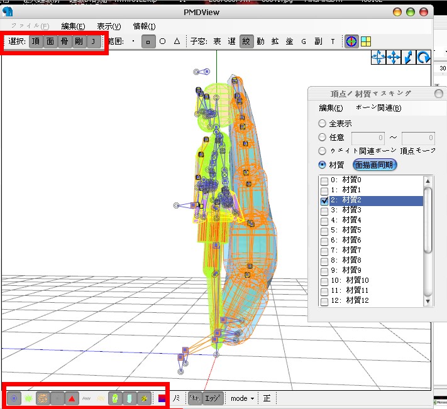This screenshot has width=447, height=409.
Task: Select dot point range mode
Action: point(133,41)
